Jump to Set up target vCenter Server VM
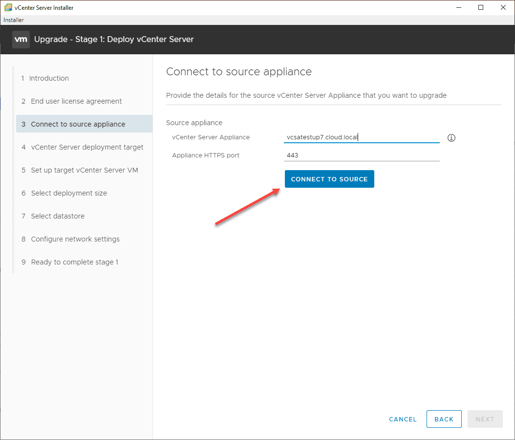This screenshot has width=515, height=440. (85, 170)
